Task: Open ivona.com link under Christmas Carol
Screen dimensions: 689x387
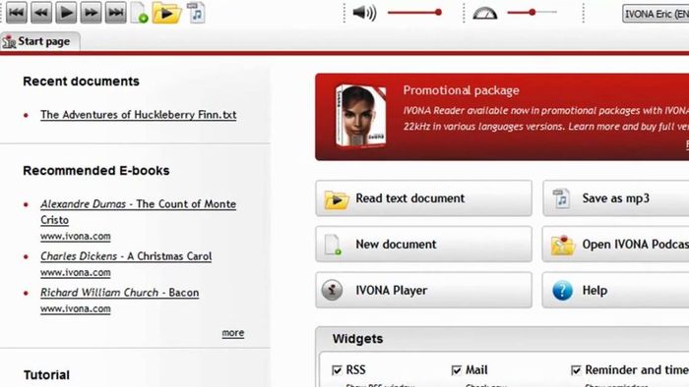Action: tap(76, 273)
